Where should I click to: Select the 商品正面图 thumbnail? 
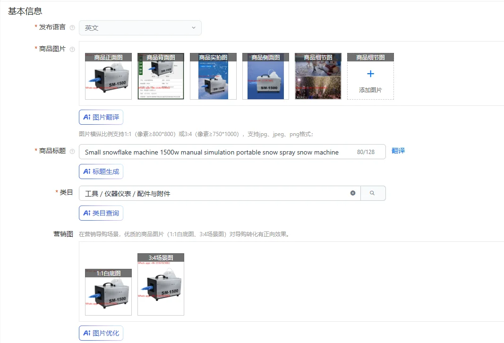(108, 76)
